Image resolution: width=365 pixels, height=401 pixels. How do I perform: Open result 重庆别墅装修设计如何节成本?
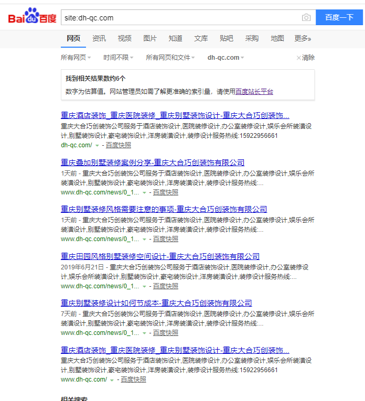156,303
